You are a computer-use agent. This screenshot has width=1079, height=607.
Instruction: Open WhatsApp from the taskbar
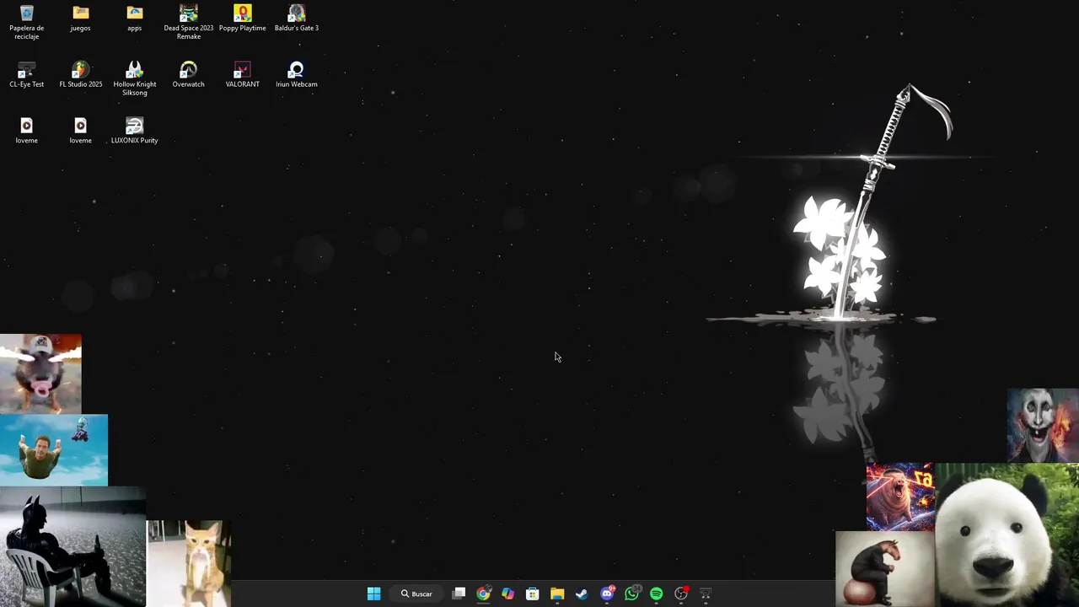[x=631, y=594]
